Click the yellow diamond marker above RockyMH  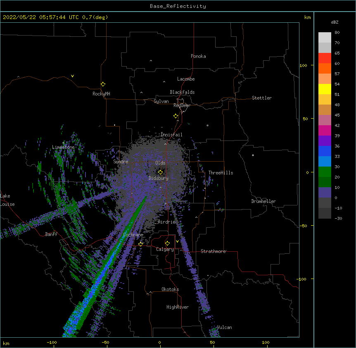[103, 84]
